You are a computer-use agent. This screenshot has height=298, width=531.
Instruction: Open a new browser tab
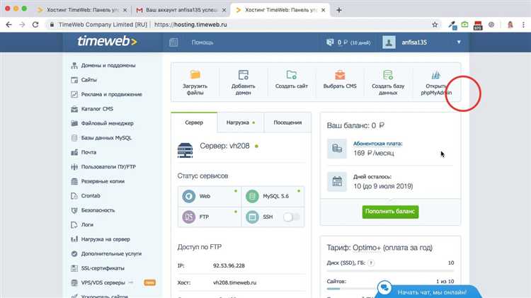(338, 10)
